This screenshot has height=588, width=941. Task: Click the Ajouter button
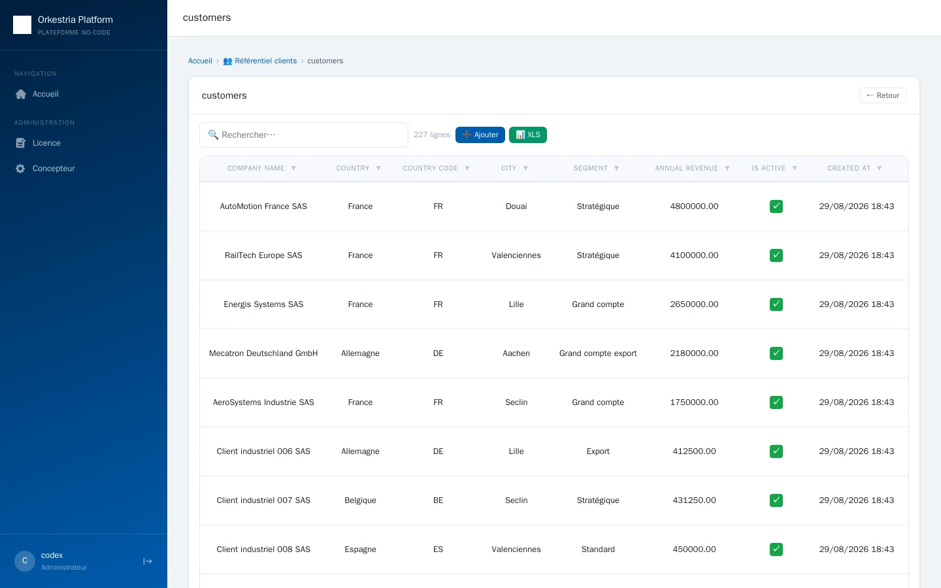coord(480,135)
